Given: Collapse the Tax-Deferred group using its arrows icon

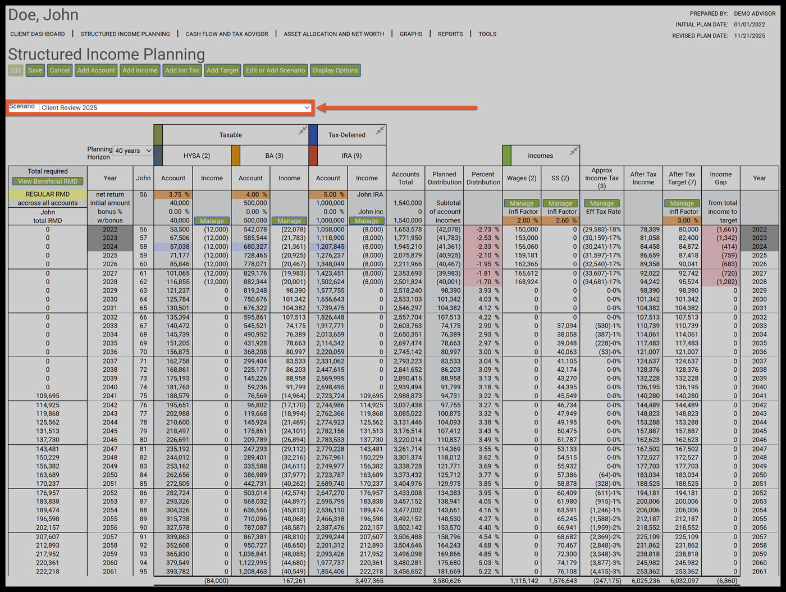Looking at the screenshot, I should (380, 130).
